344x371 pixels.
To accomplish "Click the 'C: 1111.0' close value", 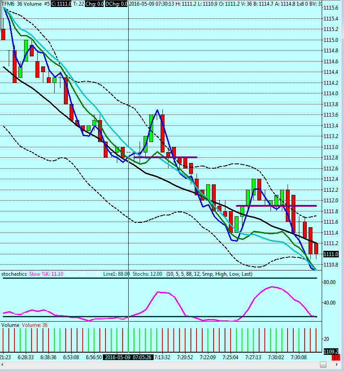I will (x=61, y=4).
